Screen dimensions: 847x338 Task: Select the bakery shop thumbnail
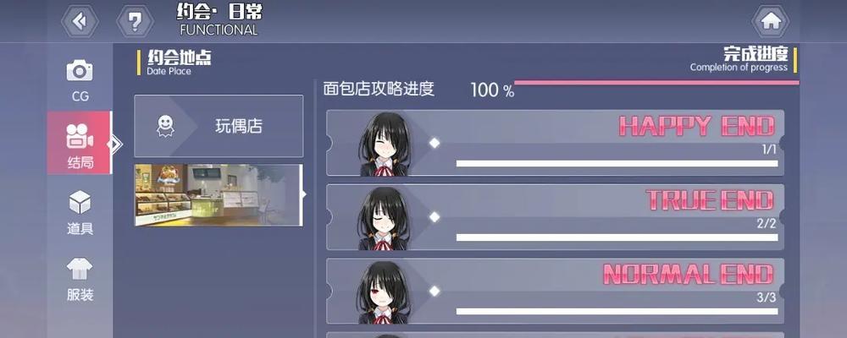click(219, 195)
